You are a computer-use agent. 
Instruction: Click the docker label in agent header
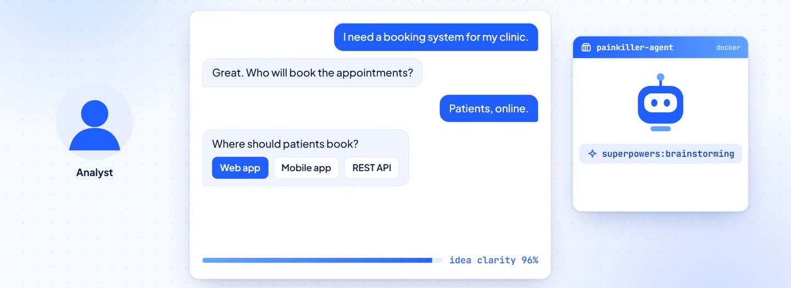pyautogui.click(x=728, y=48)
